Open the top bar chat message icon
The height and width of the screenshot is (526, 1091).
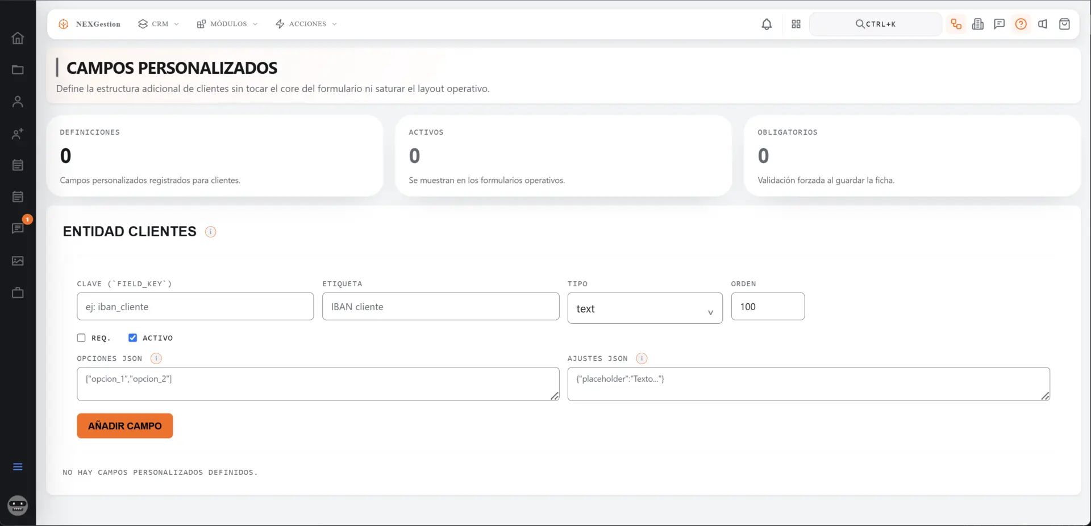coord(1000,24)
